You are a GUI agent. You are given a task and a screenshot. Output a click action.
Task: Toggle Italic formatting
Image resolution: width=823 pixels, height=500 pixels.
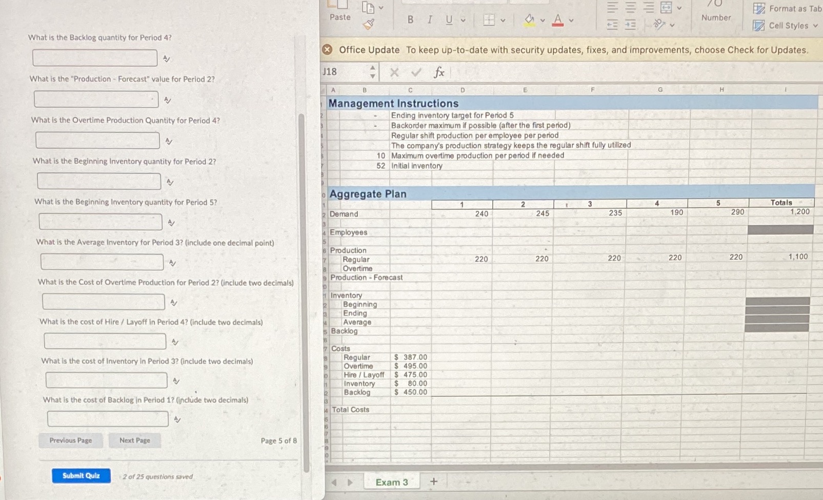(430, 19)
